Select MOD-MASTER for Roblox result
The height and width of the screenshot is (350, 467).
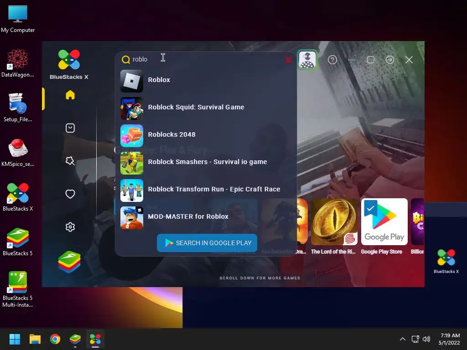(206, 217)
